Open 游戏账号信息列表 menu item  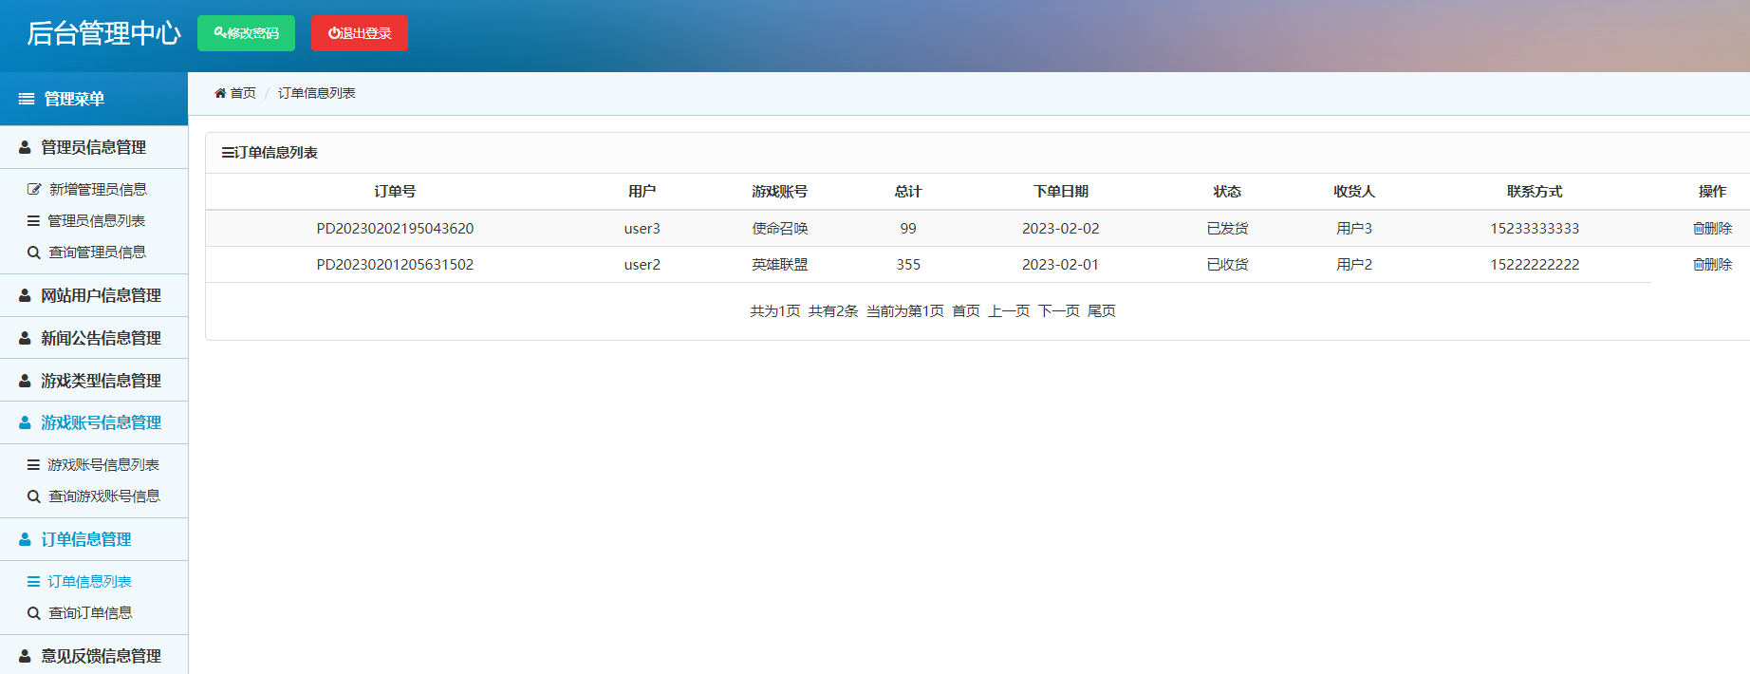(x=103, y=464)
